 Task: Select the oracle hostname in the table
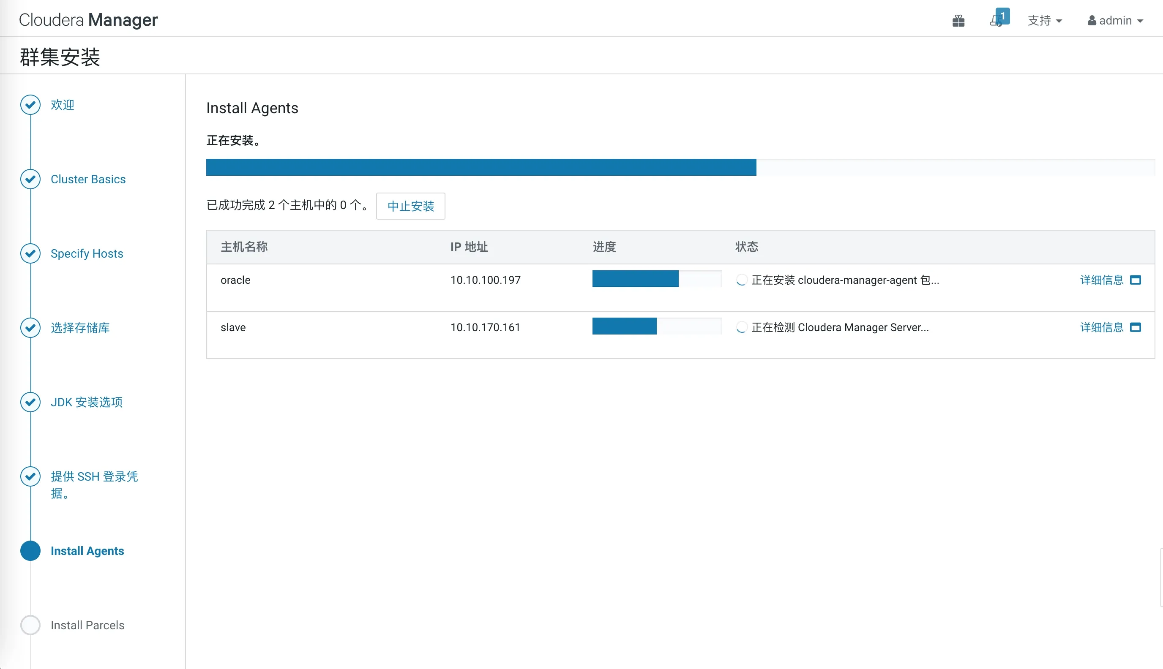pyautogui.click(x=235, y=279)
